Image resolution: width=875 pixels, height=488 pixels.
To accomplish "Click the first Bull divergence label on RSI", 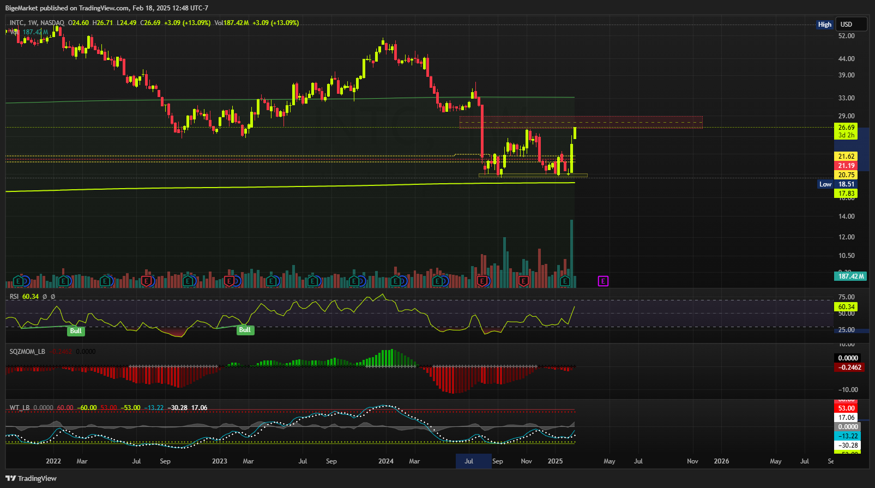I will [75, 330].
